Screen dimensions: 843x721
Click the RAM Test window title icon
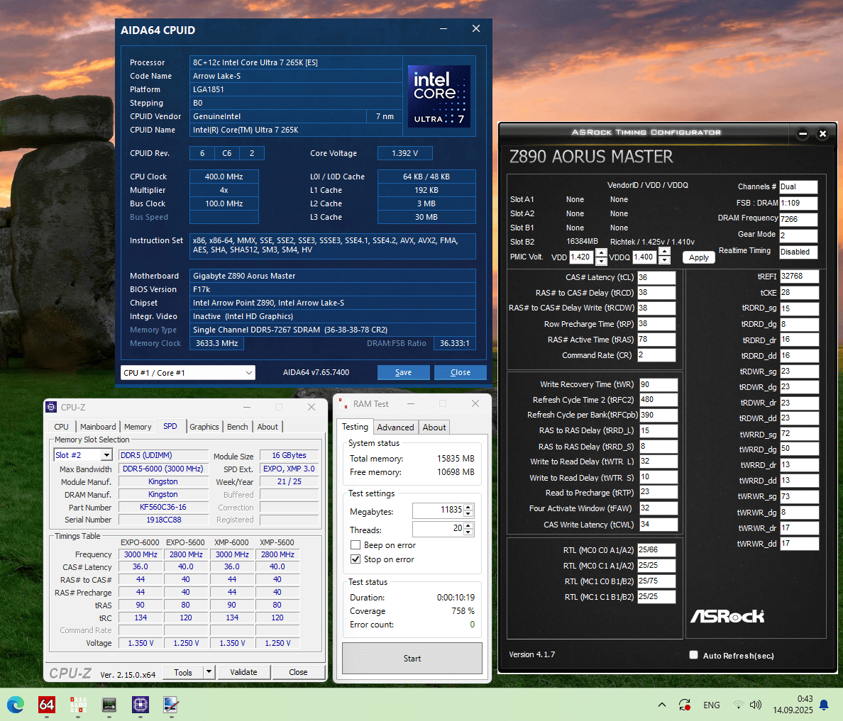tap(343, 403)
